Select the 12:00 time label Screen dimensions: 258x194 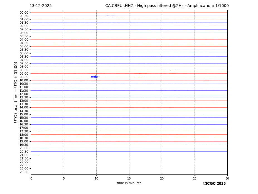[x=24, y=94]
